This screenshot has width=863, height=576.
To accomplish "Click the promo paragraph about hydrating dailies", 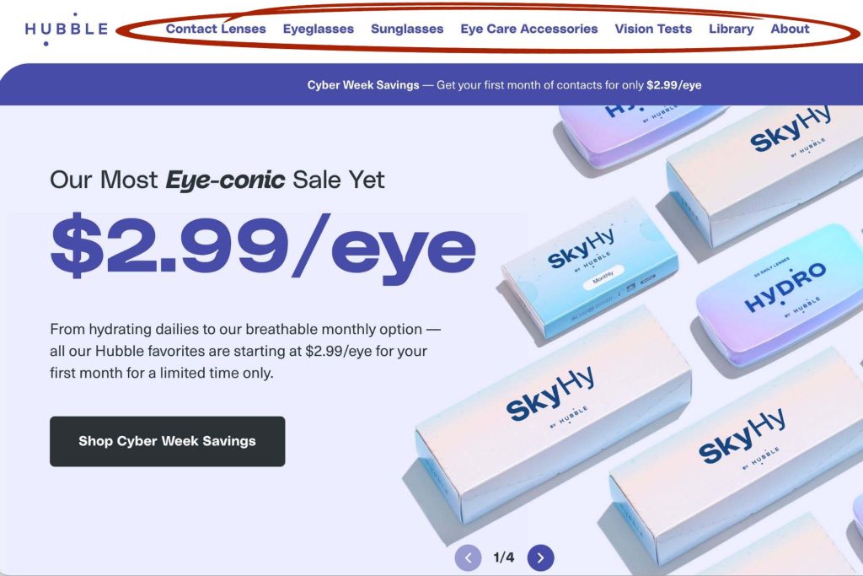I will (245, 350).
